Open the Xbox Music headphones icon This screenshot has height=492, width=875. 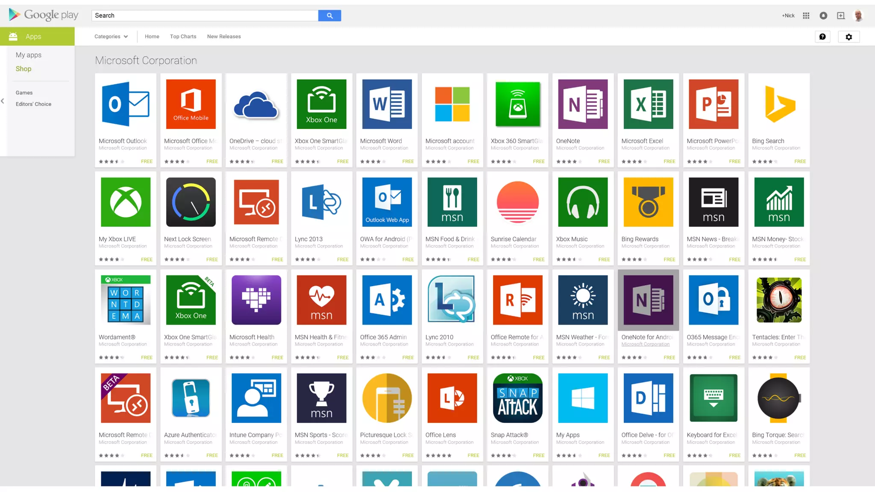click(583, 202)
